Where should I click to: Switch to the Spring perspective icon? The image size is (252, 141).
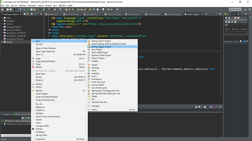pyautogui.click(x=250, y=9)
